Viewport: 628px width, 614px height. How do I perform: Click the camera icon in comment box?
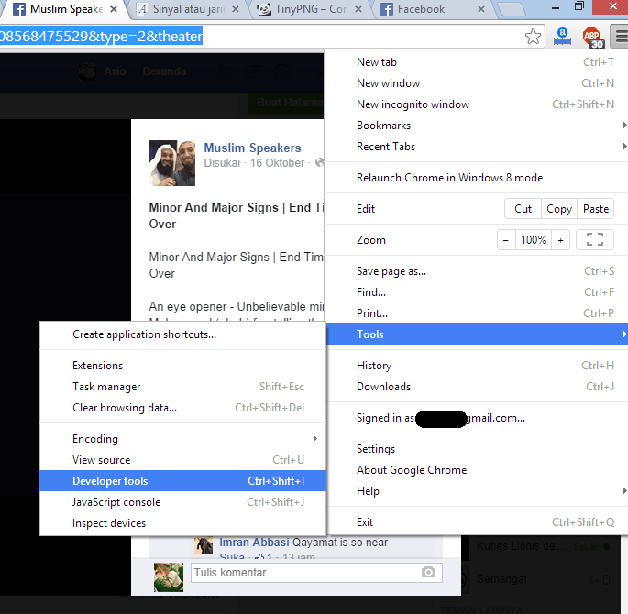click(x=428, y=573)
